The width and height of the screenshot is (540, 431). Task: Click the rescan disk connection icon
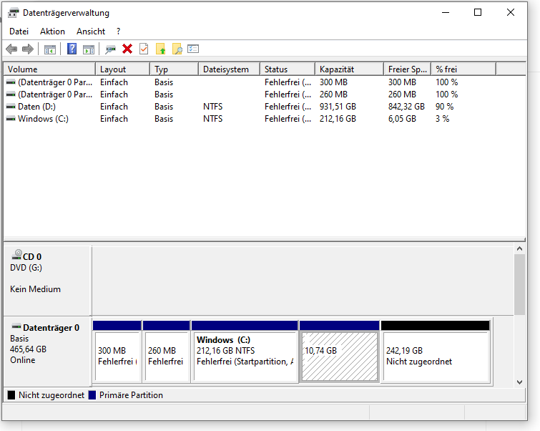pos(110,49)
